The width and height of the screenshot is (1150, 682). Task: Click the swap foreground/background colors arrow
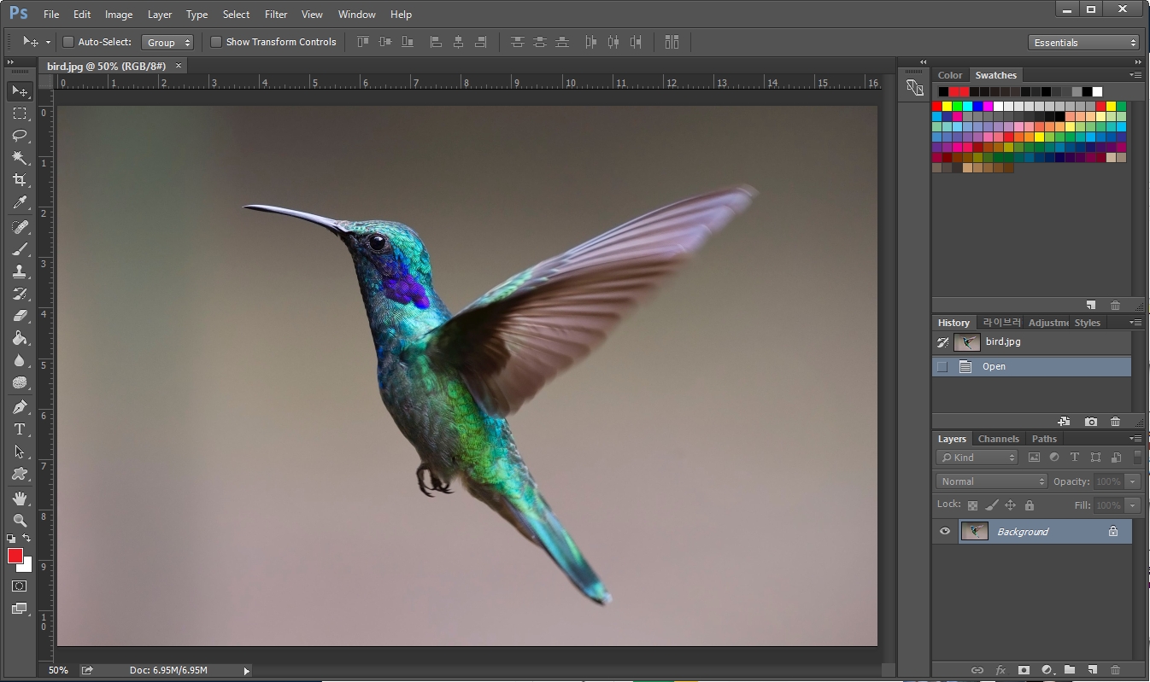27,539
